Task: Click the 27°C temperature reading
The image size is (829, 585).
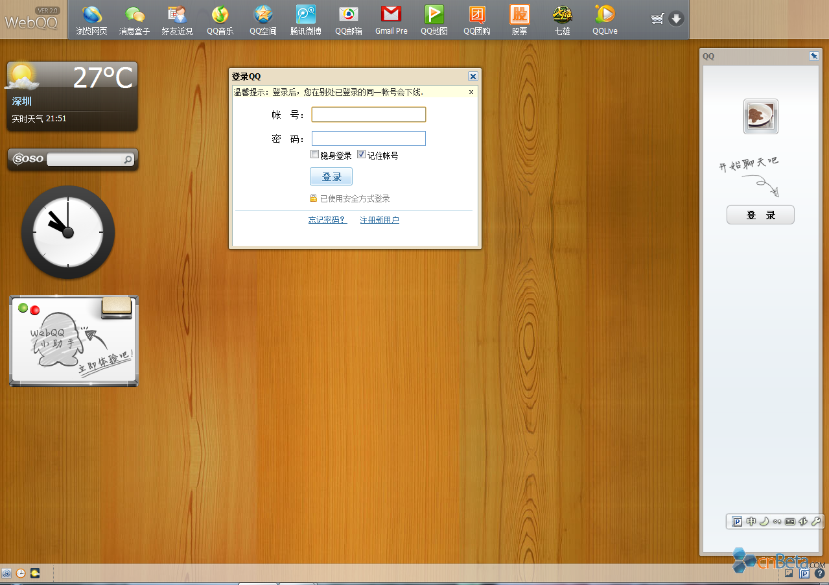Action: pos(102,78)
